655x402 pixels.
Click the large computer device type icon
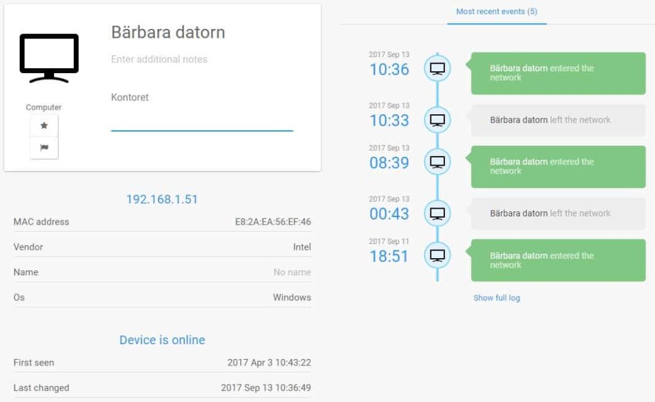49,58
